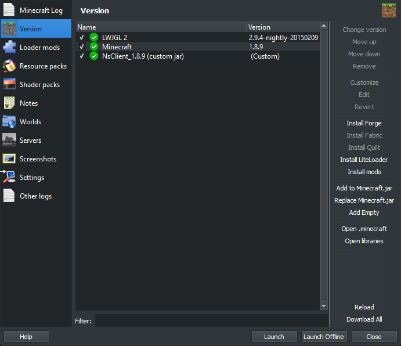Click Launch Offline button
Viewport: 401px width, 346px height.
coord(324,337)
